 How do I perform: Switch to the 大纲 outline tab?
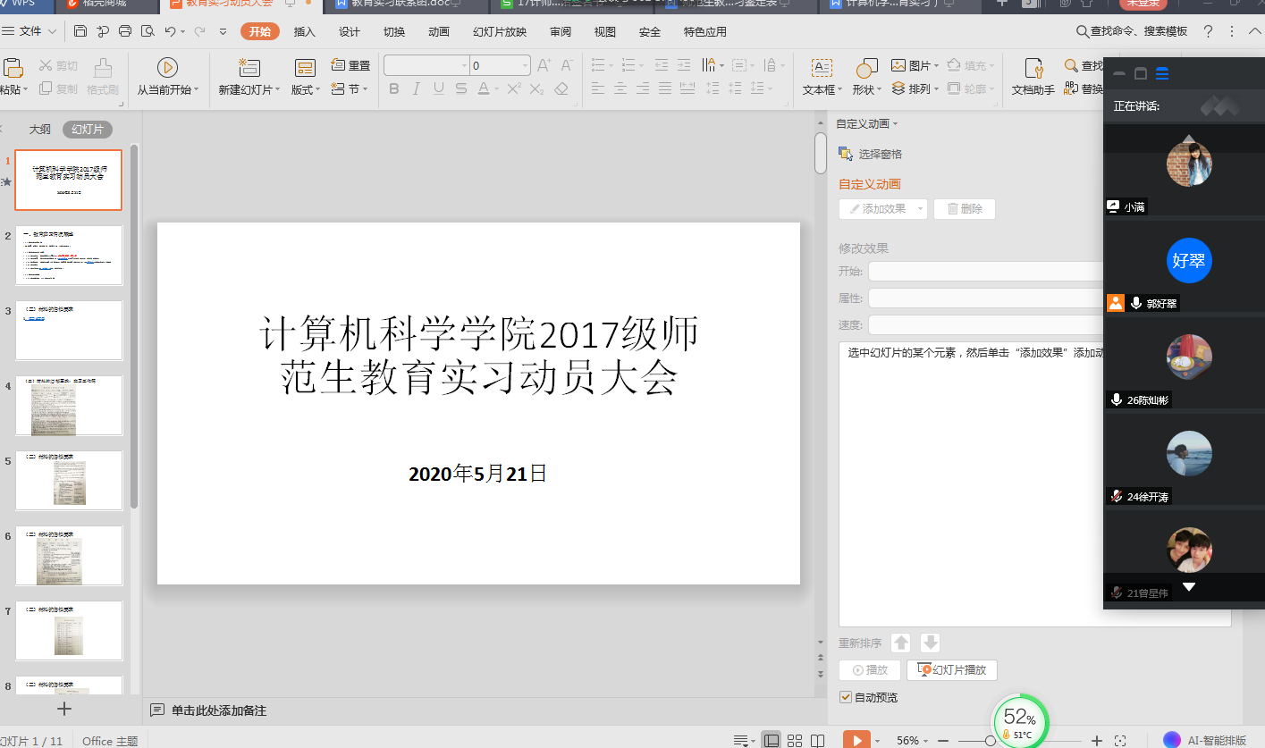pyautogui.click(x=39, y=130)
